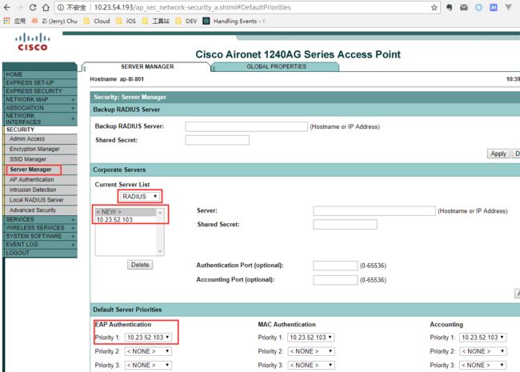
Task: Select 10.23.52.103 in server list
Action: (x=126, y=220)
